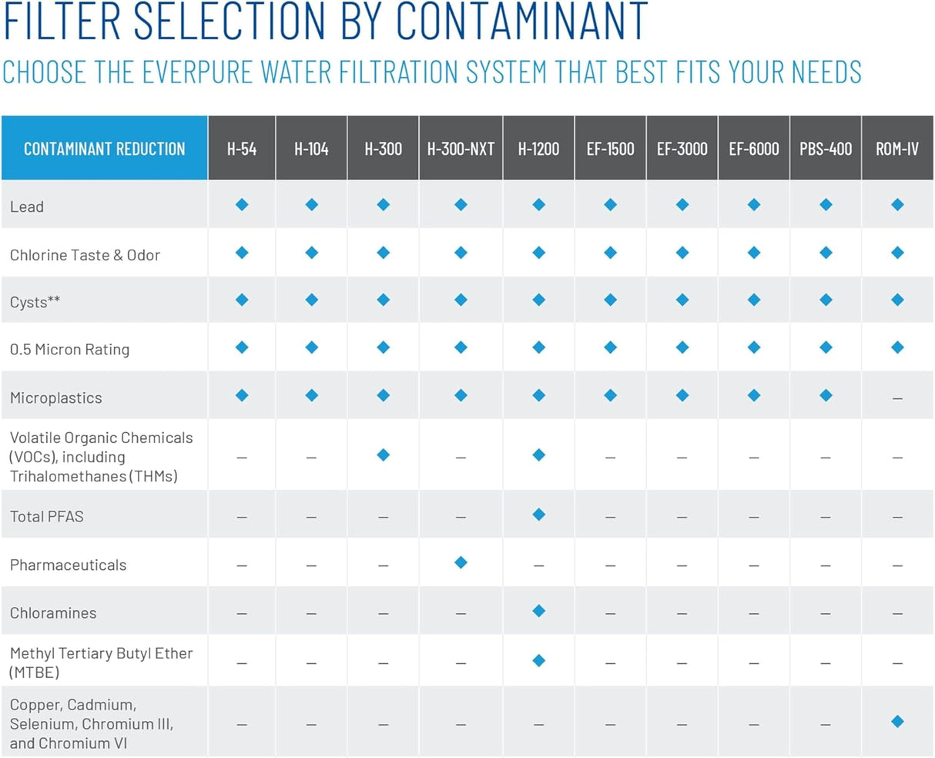Image resolution: width=935 pixels, height=758 pixels.
Task: Click the Microplastics dash under ROM-IV
Action: pyautogui.click(x=897, y=398)
